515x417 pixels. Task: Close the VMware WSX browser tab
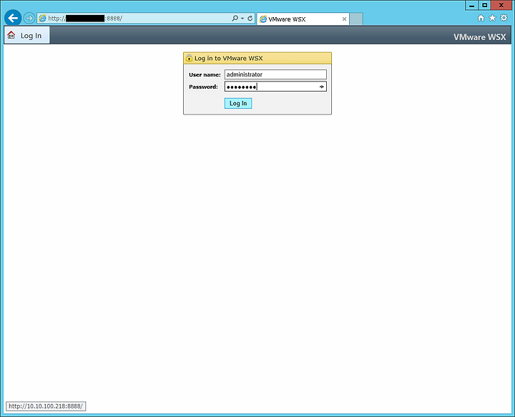344,19
